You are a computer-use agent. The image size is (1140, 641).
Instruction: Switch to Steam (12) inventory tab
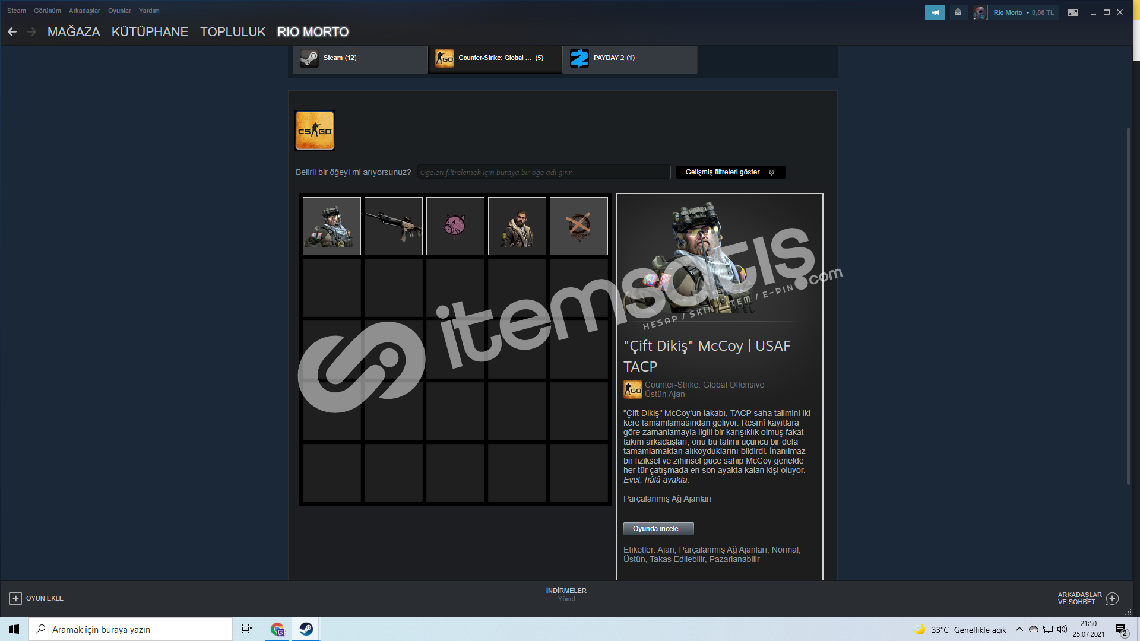[x=360, y=58]
